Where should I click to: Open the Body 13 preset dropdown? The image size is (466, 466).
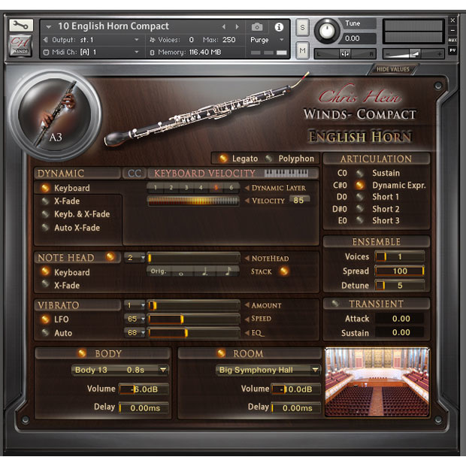[120, 370]
